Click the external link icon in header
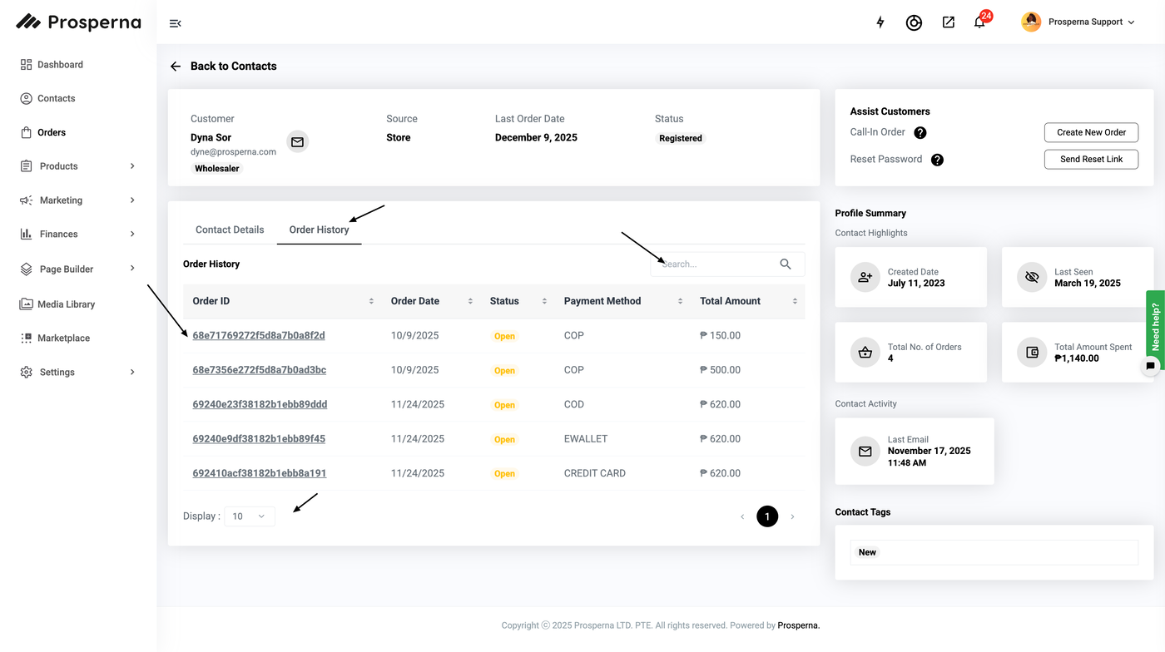Viewport: 1165px width, 652px height. click(x=948, y=22)
